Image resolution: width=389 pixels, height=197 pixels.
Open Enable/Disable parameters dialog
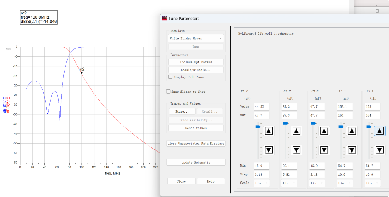196,70
